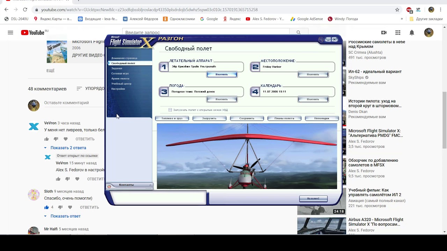Image resolution: width=447 pixels, height=251 pixels.
Task: Bookmark this page with the star icon
Action: pos(397,9)
